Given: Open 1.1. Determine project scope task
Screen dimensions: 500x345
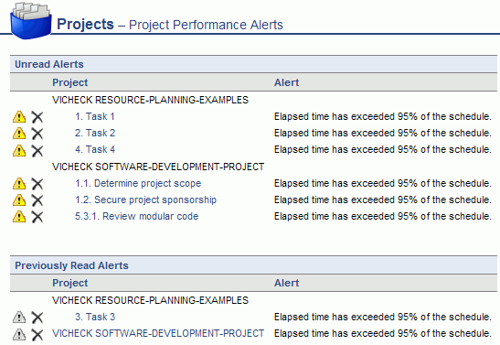Looking at the screenshot, I should pos(138,184).
